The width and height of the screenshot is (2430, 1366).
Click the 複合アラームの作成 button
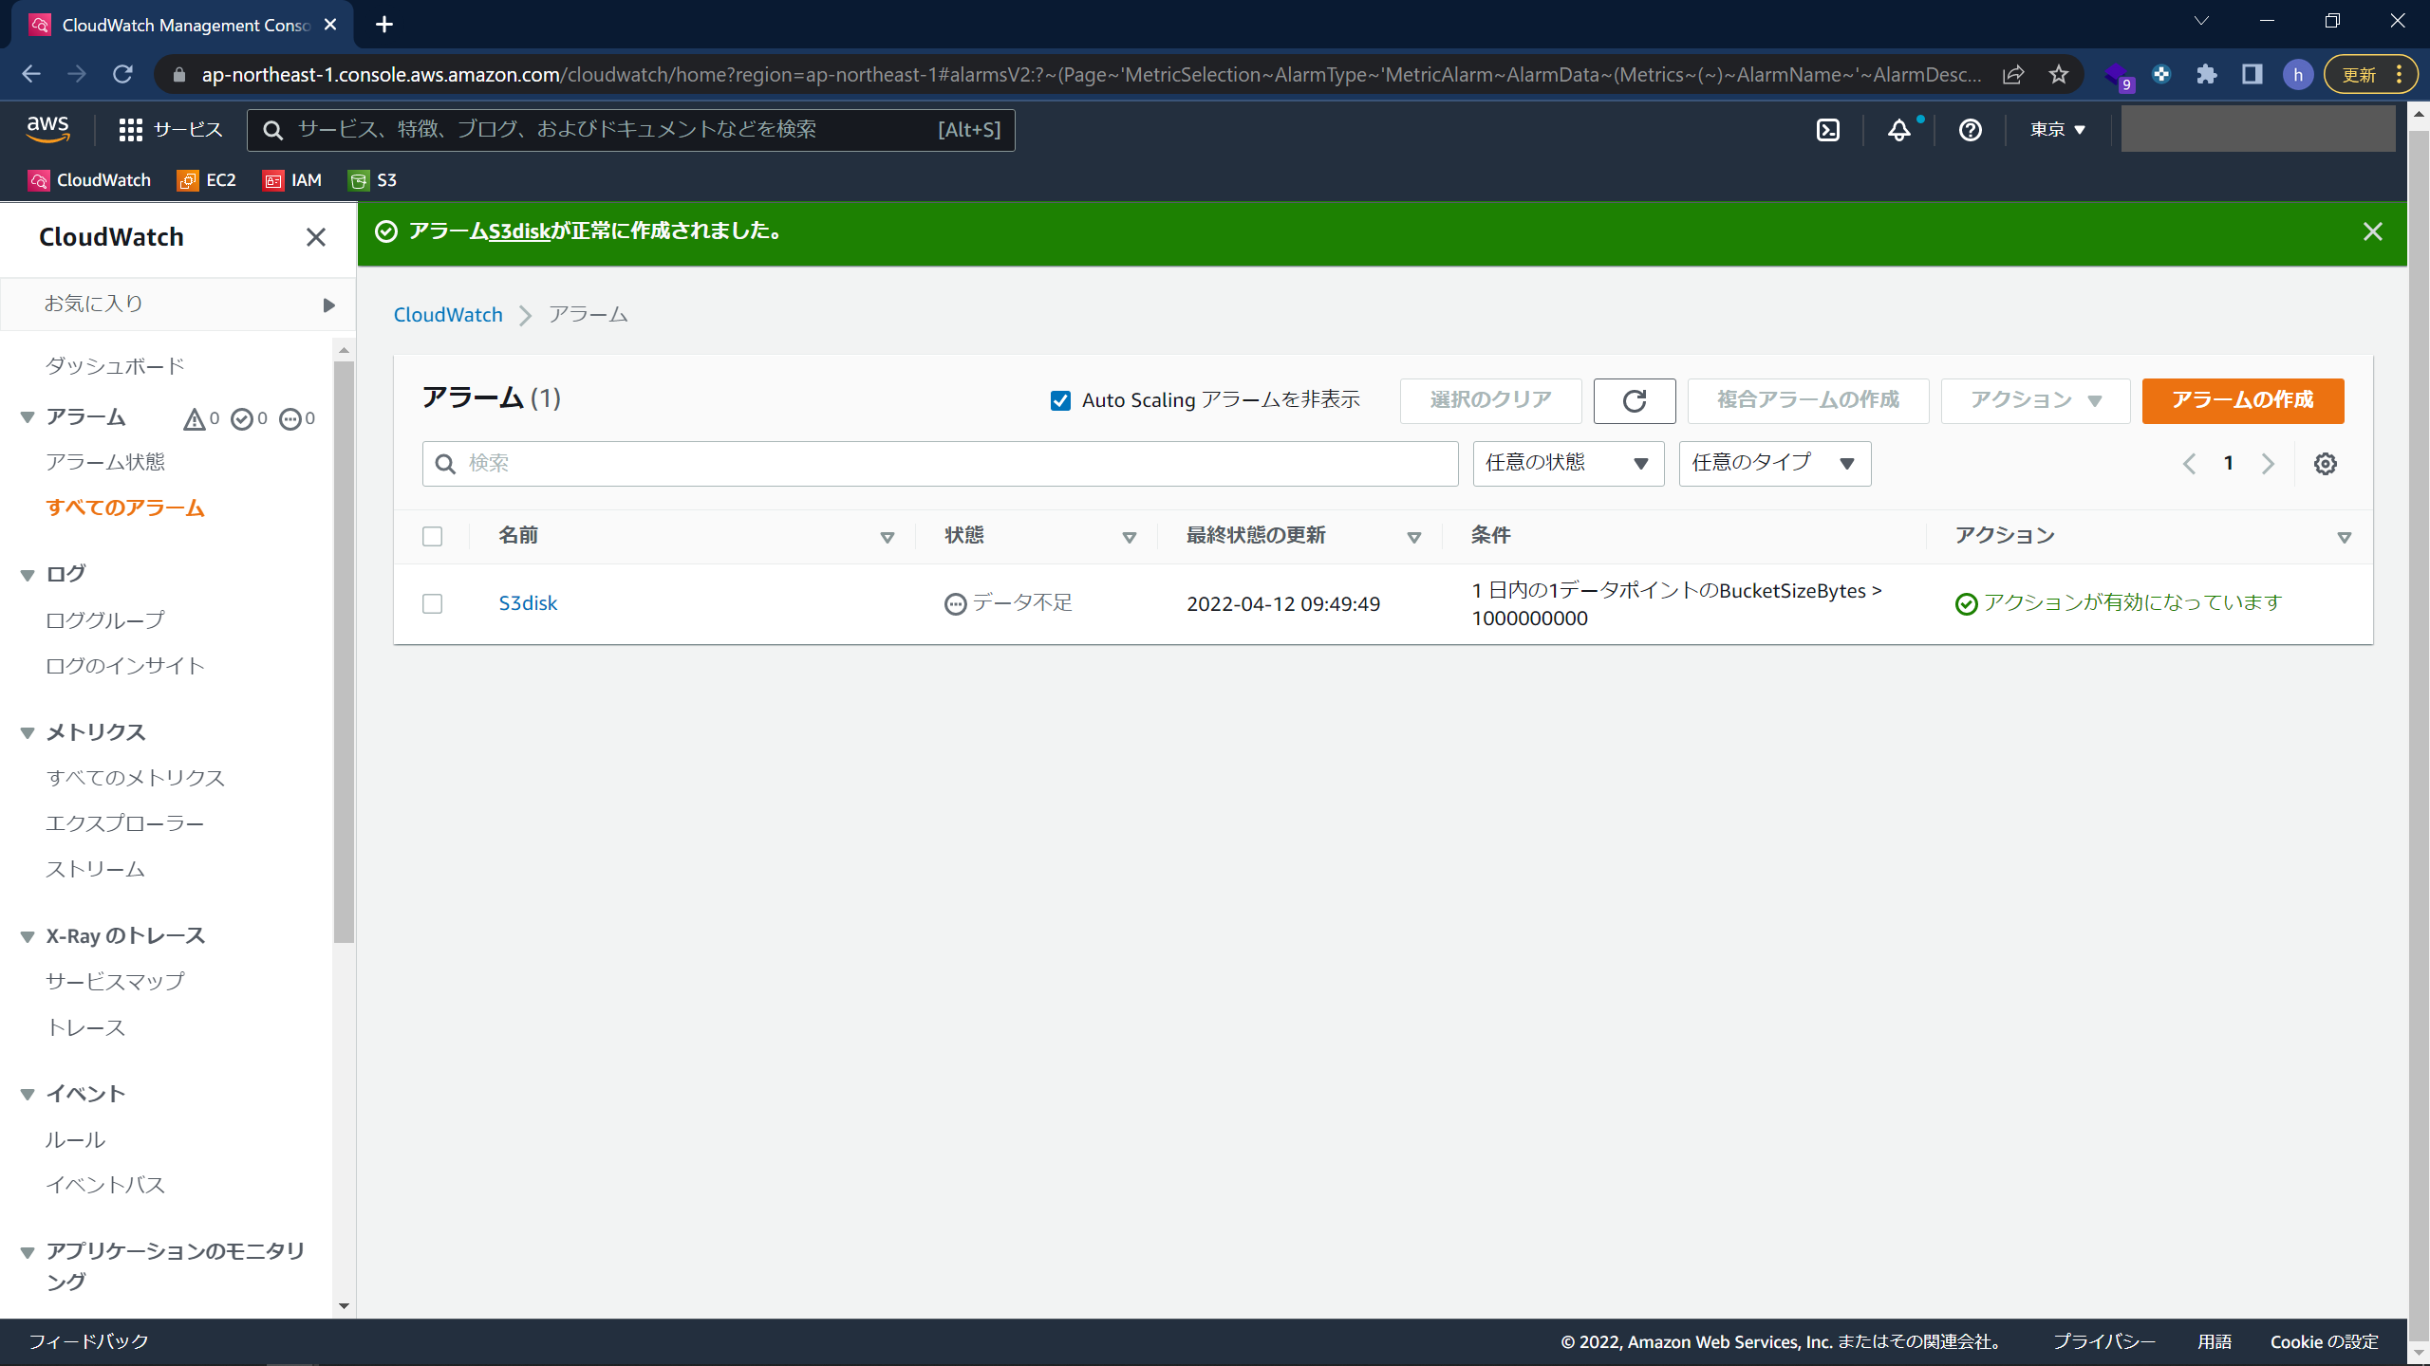(1807, 400)
